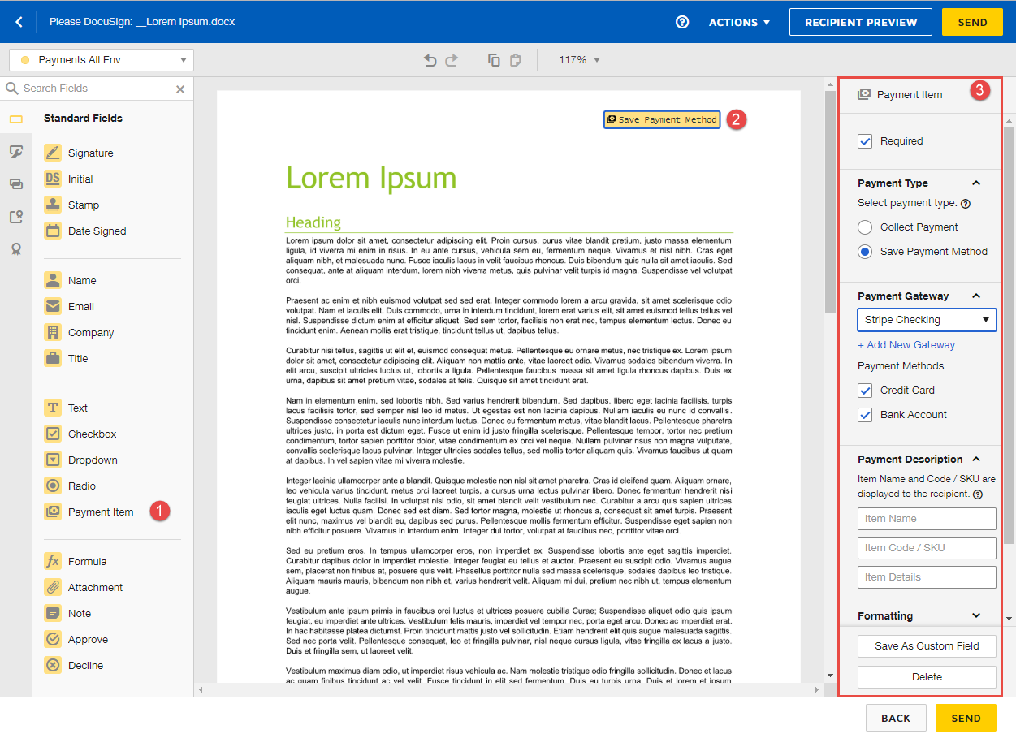Click the back arrow in header
Viewport: 1016px width, 734px height.
(x=19, y=22)
